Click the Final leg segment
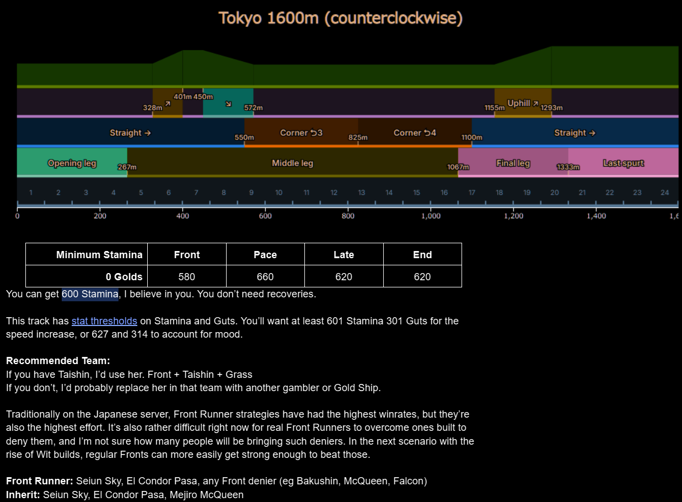Viewport: 682px width, 502px height. [513, 163]
